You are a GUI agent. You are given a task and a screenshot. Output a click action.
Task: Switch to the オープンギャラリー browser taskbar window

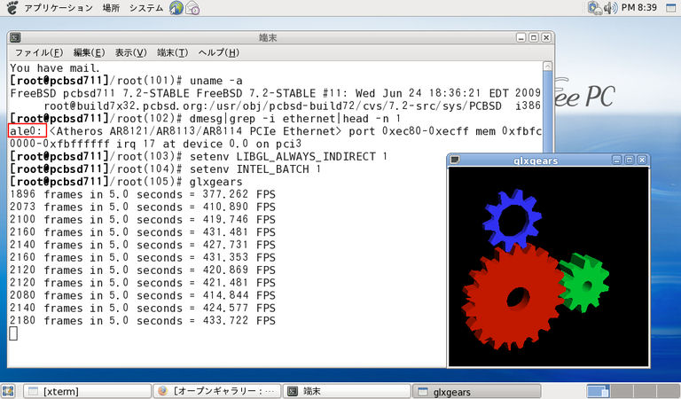[217, 391]
